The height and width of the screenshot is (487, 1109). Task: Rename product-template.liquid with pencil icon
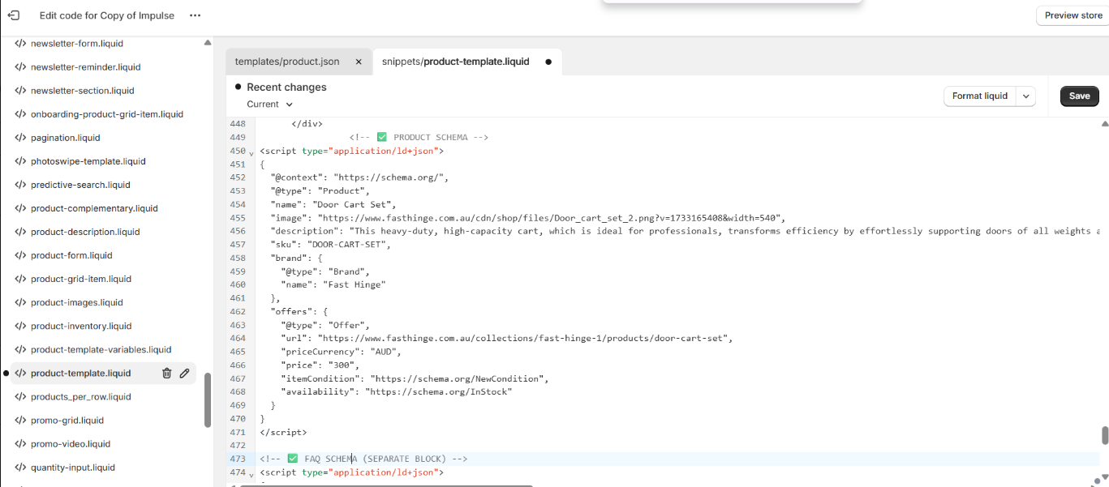coord(184,374)
